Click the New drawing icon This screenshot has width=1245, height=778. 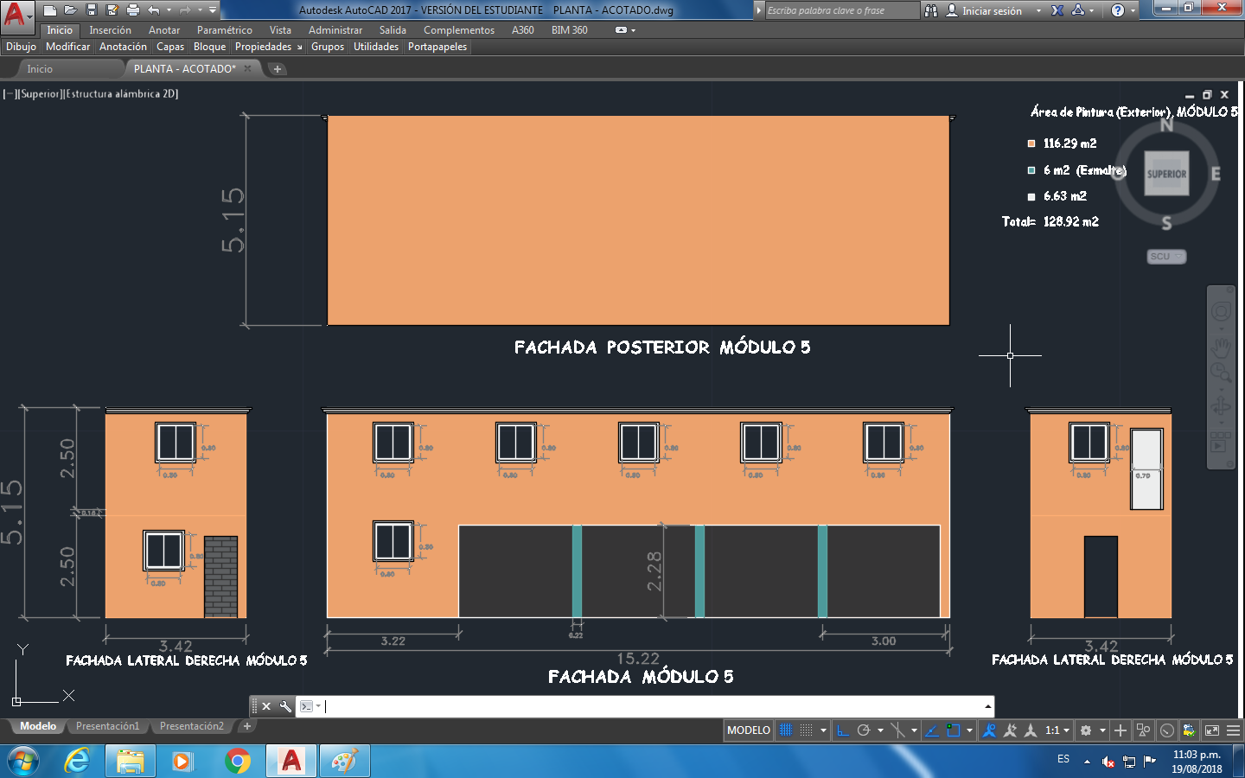[x=50, y=10]
